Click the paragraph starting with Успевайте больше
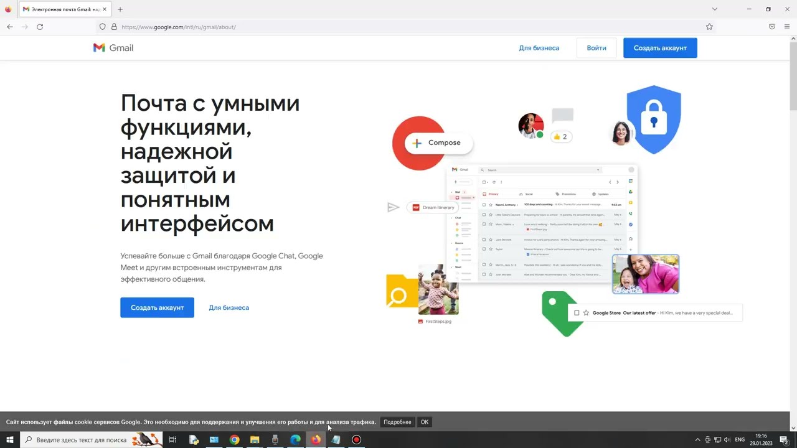This screenshot has width=797, height=448. click(222, 268)
